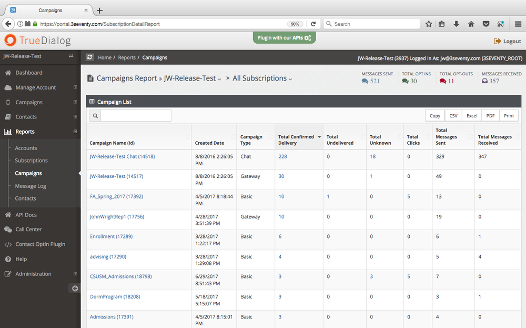Sort by Total Confirmed Delivery column
This screenshot has height=328, width=526.
click(x=299, y=137)
